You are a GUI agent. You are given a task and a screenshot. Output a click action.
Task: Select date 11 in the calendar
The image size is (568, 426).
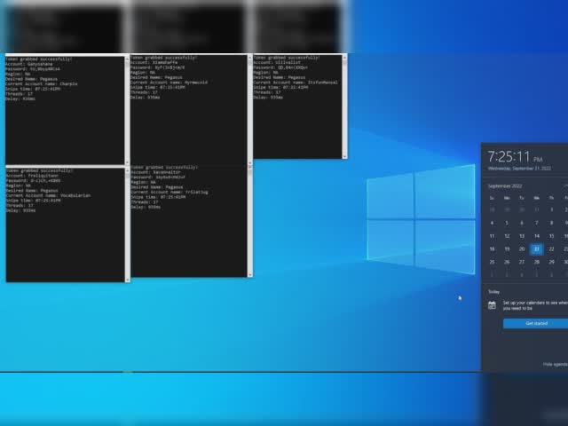point(492,236)
